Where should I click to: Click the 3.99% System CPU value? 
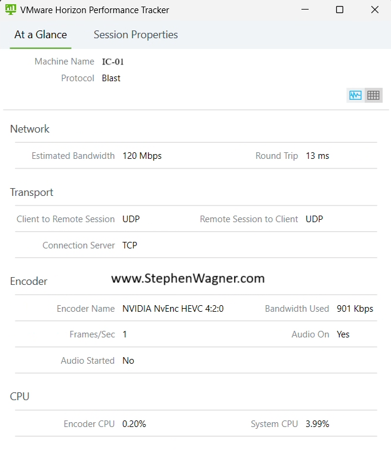[x=318, y=424]
